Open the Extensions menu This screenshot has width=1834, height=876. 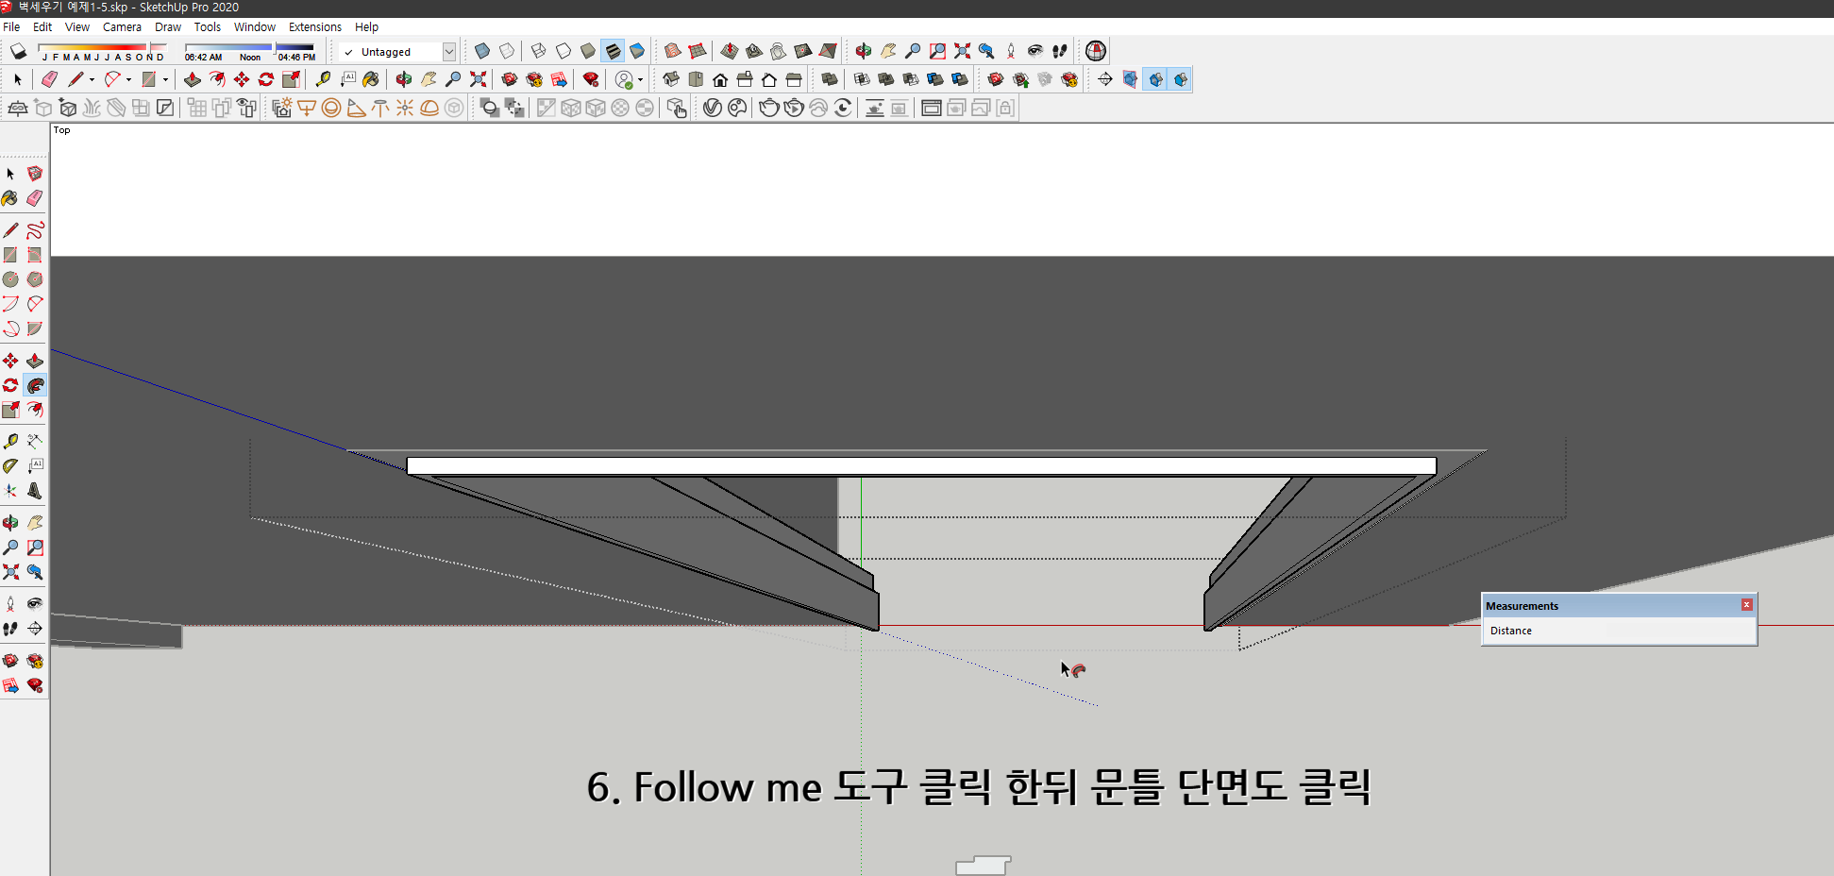tap(315, 26)
